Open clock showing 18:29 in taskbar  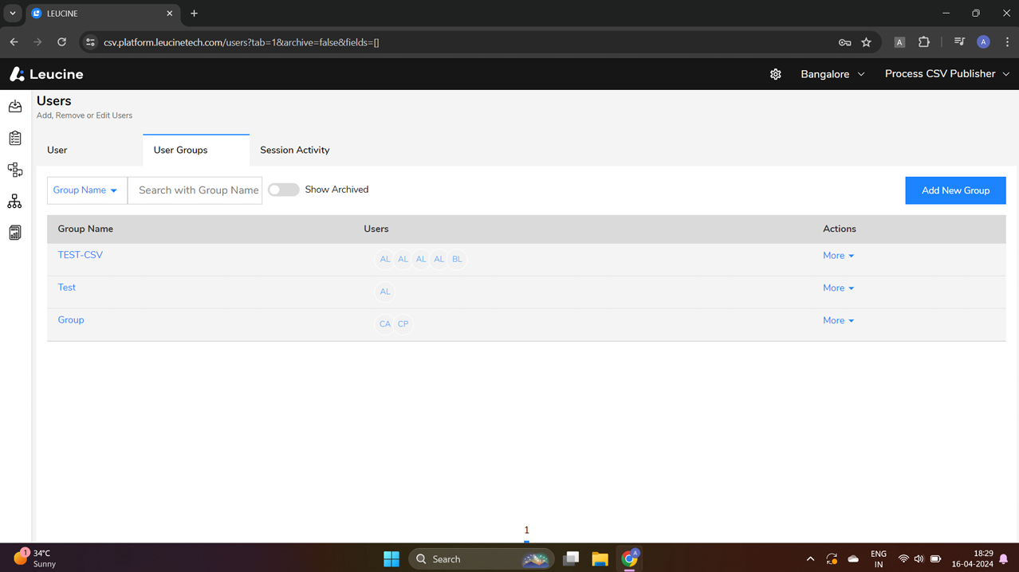pyautogui.click(x=972, y=558)
